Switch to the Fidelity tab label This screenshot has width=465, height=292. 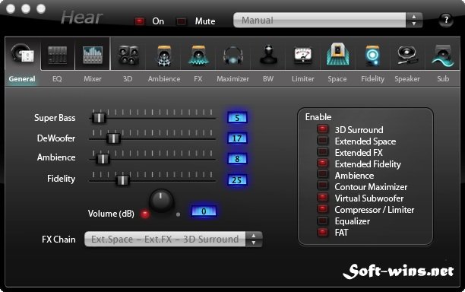(373, 79)
